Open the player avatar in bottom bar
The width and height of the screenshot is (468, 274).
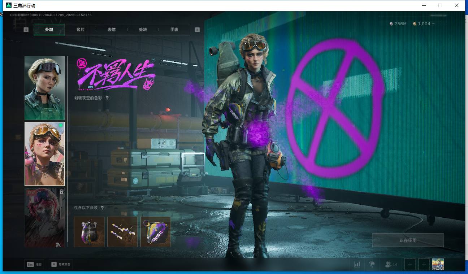[438, 264]
